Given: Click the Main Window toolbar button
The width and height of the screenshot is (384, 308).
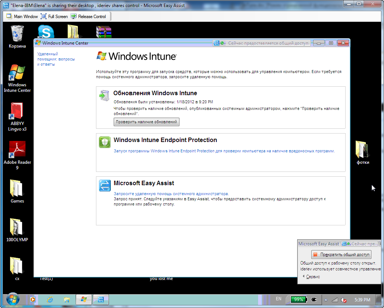Looking at the screenshot, I should pyautogui.click(x=22, y=16).
